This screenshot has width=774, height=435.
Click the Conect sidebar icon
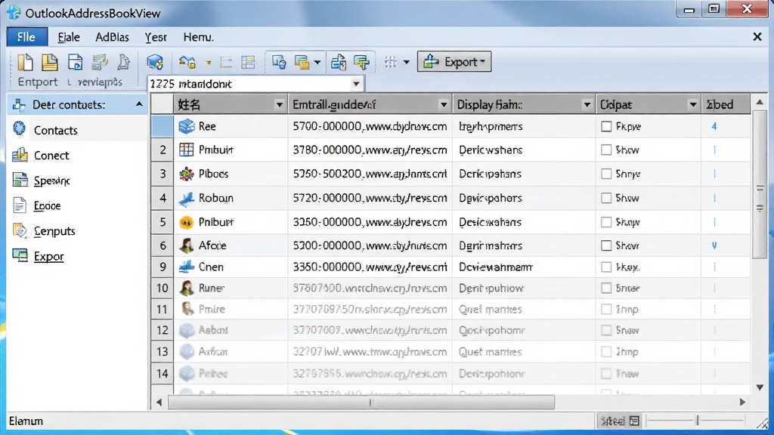[x=20, y=155]
